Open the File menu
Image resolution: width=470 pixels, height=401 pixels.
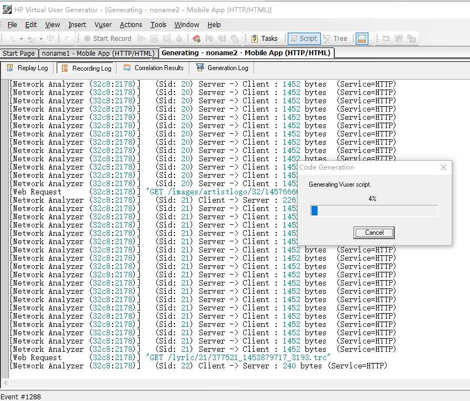[x=12, y=24]
